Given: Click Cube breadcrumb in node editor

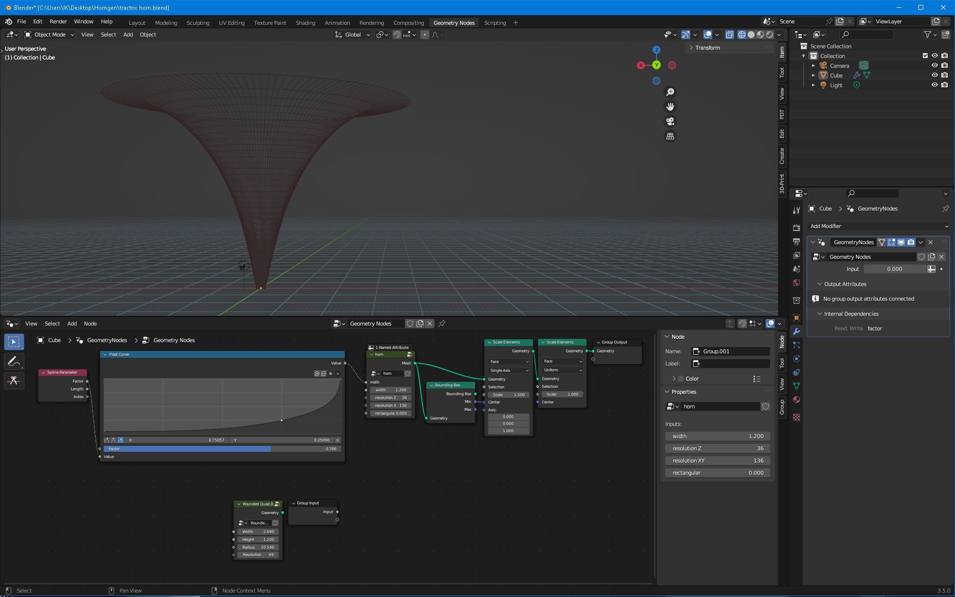Looking at the screenshot, I should pos(54,340).
